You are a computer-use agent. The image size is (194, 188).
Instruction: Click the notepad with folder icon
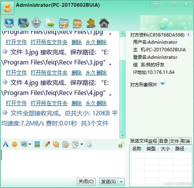coord(66,144)
